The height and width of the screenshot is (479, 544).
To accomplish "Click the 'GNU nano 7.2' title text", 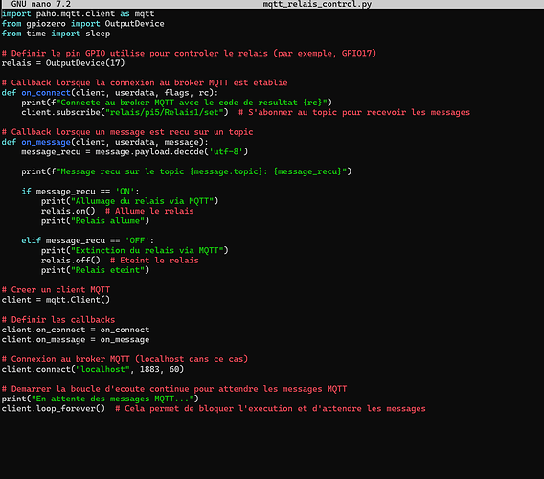I will coord(41,4).
